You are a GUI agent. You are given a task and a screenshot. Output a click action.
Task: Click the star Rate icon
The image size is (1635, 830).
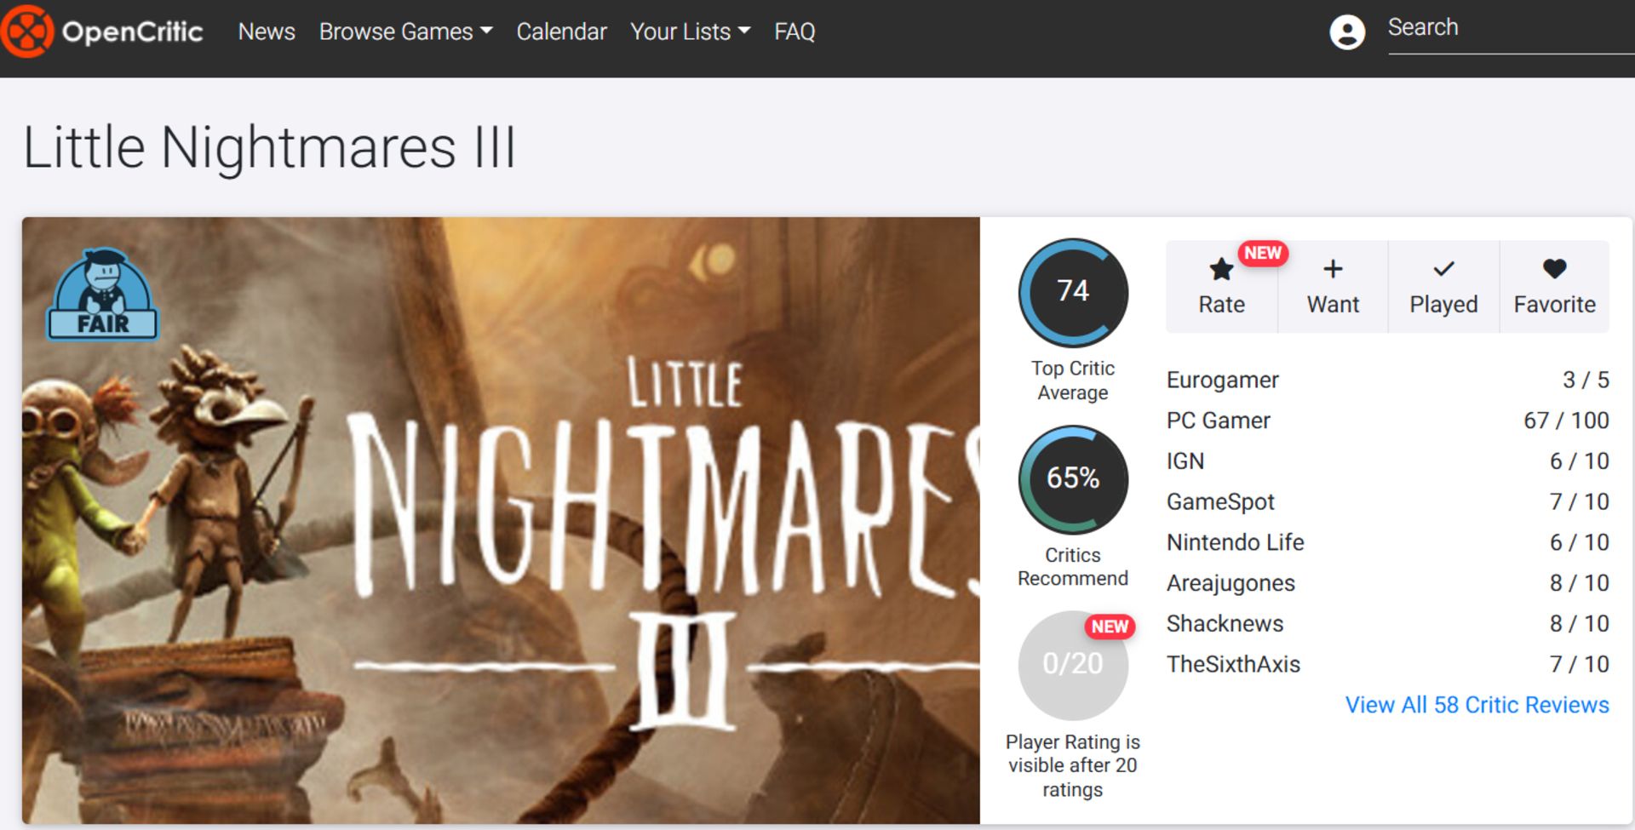(1221, 271)
